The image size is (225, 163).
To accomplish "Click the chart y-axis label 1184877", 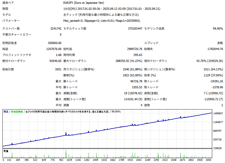I will [218, 122].
